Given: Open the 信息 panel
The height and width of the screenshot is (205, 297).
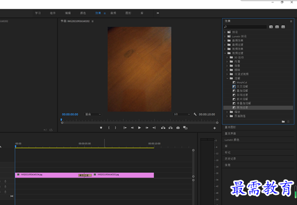Looking at the screenshot, I should point(228,165).
